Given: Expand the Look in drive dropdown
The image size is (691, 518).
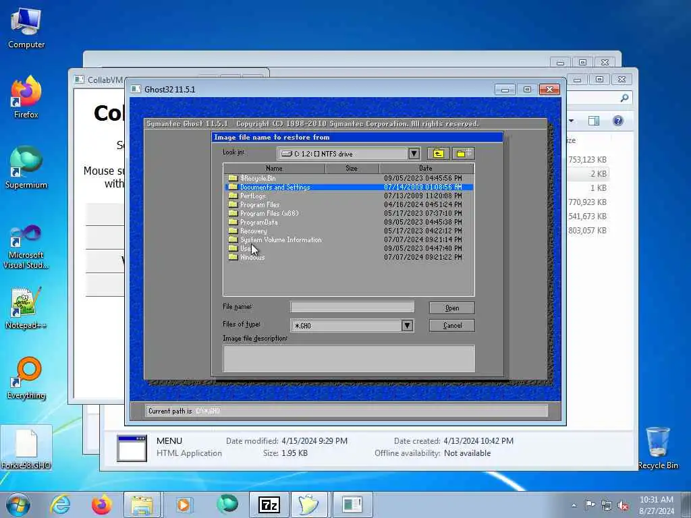Looking at the screenshot, I should (x=414, y=153).
